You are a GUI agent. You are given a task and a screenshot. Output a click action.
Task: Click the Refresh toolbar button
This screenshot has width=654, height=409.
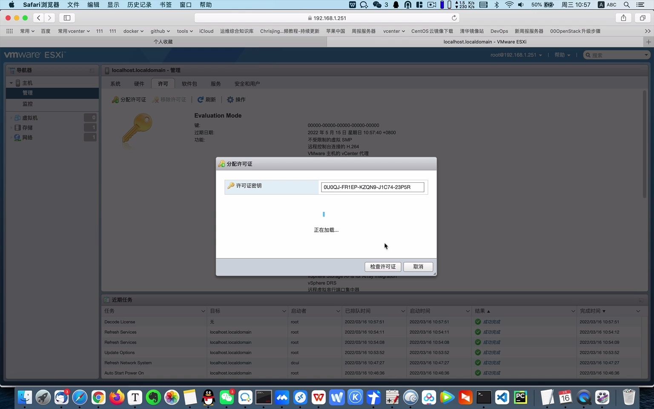coord(207,100)
